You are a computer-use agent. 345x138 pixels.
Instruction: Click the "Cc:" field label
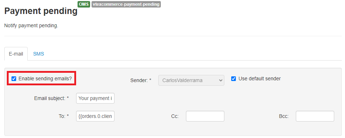(x=175, y=116)
